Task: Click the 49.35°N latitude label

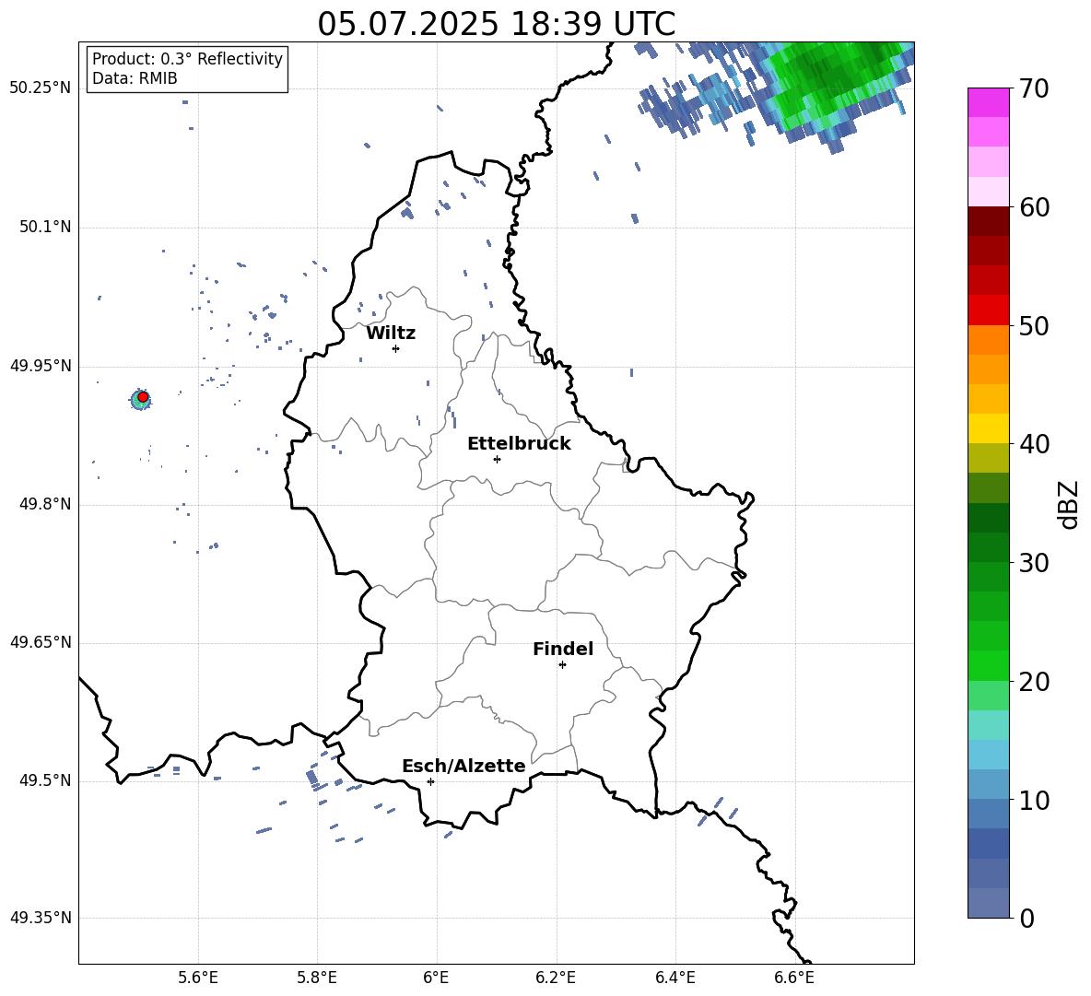Action: click(41, 918)
